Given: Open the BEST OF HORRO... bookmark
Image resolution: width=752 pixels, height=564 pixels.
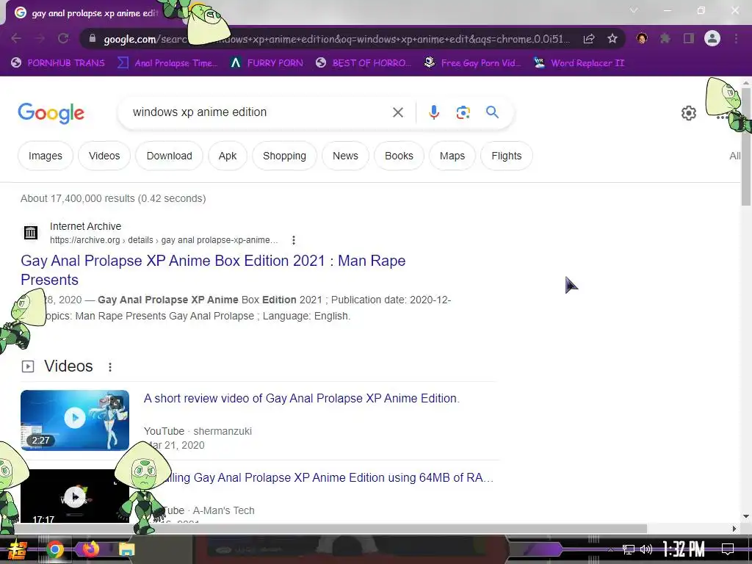Looking at the screenshot, I should (363, 63).
